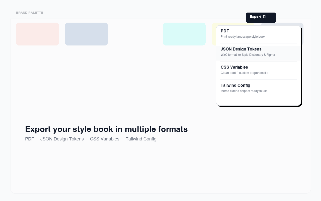Select the blue-gray color swatch
The image size is (321, 201).
point(86,34)
